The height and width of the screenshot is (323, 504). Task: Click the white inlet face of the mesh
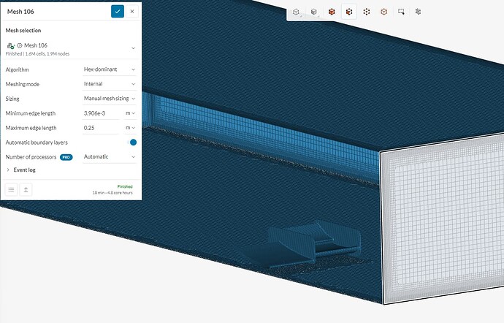pyautogui.click(x=445, y=218)
